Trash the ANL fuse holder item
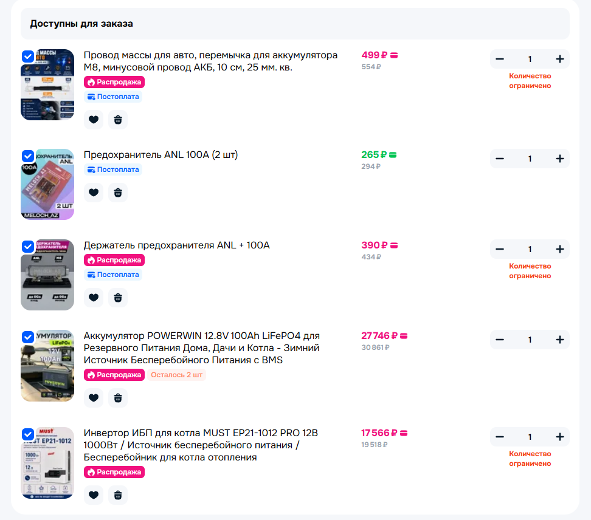The image size is (591, 520). click(x=118, y=298)
